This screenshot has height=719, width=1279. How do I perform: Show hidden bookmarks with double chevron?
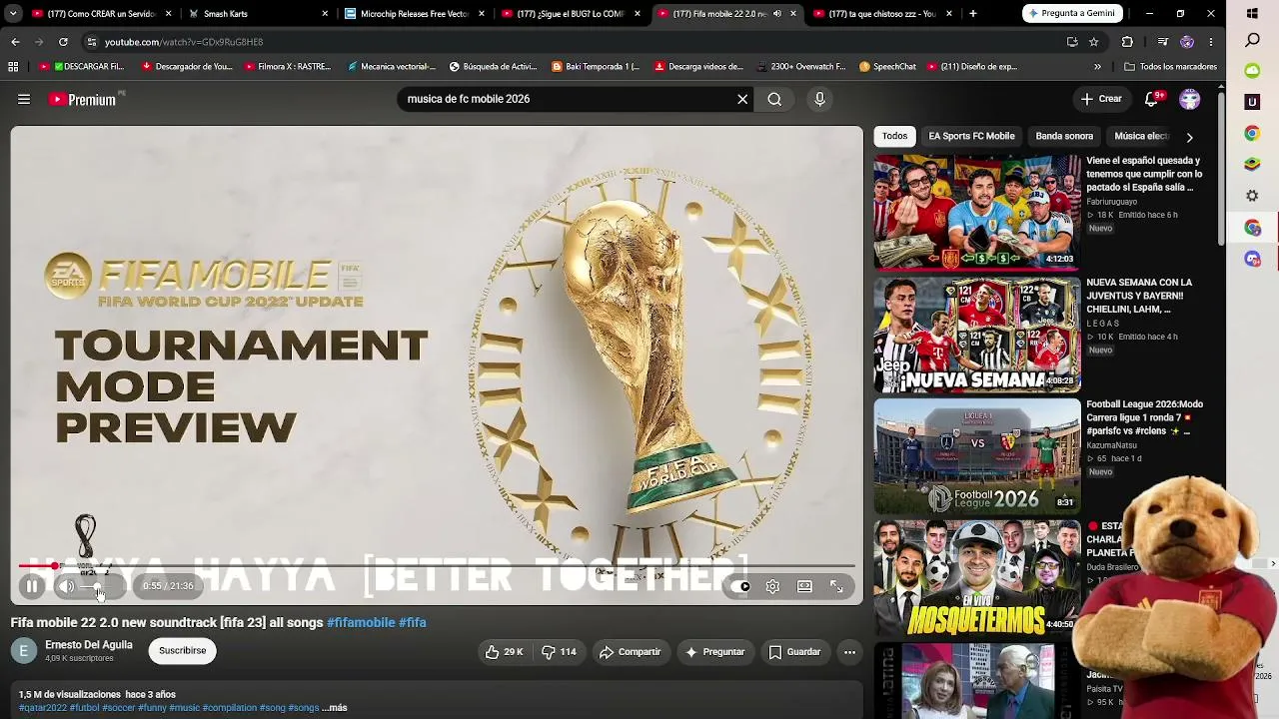click(x=1097, y=67)
